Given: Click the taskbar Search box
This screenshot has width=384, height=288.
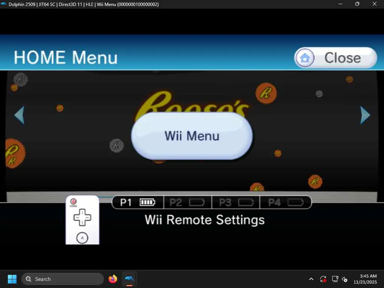Looking at the screenshot, I should [x=63, y=279].
